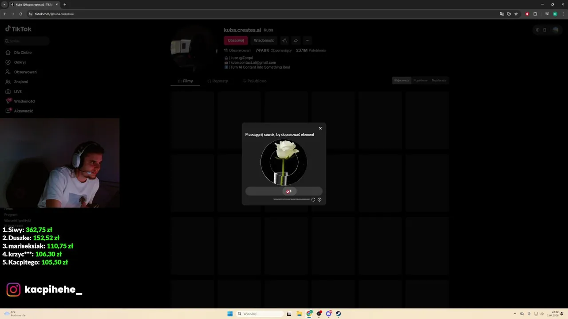Sort videos by Popularne

click(420, 80)
